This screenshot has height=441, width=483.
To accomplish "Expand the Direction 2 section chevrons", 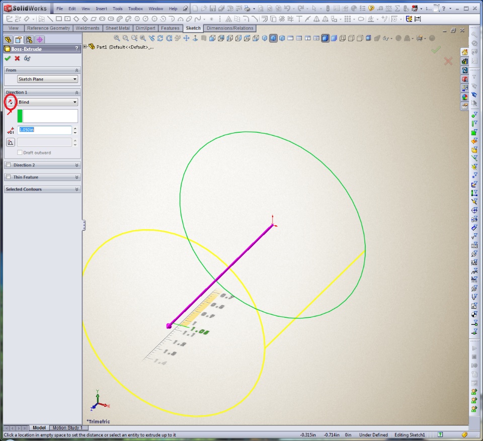I will 76,165.
